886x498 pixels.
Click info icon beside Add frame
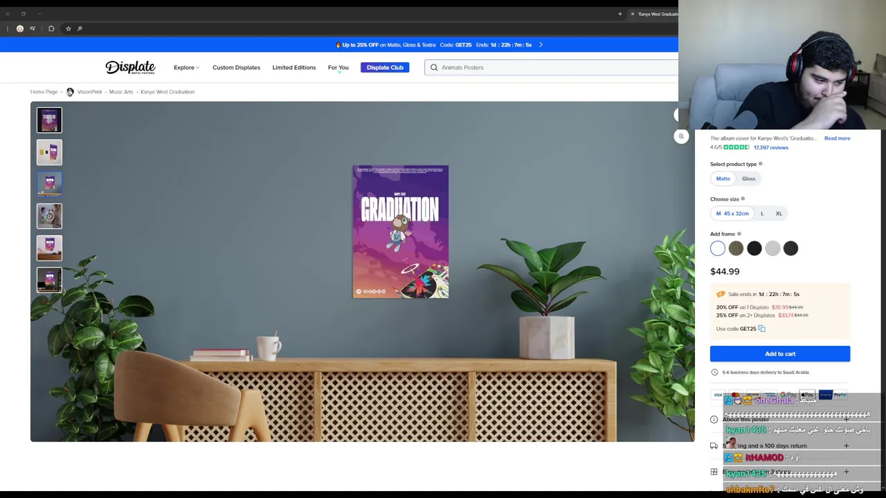[x=739, y=234]
